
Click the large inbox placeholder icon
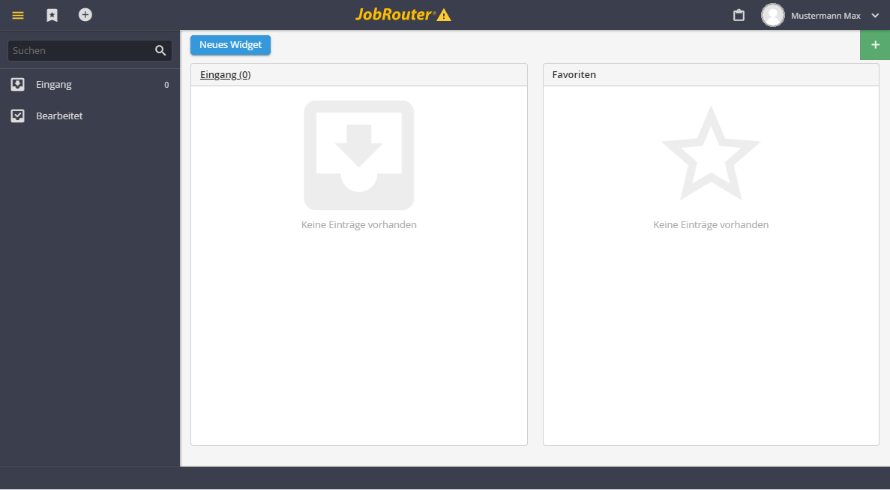358,155
